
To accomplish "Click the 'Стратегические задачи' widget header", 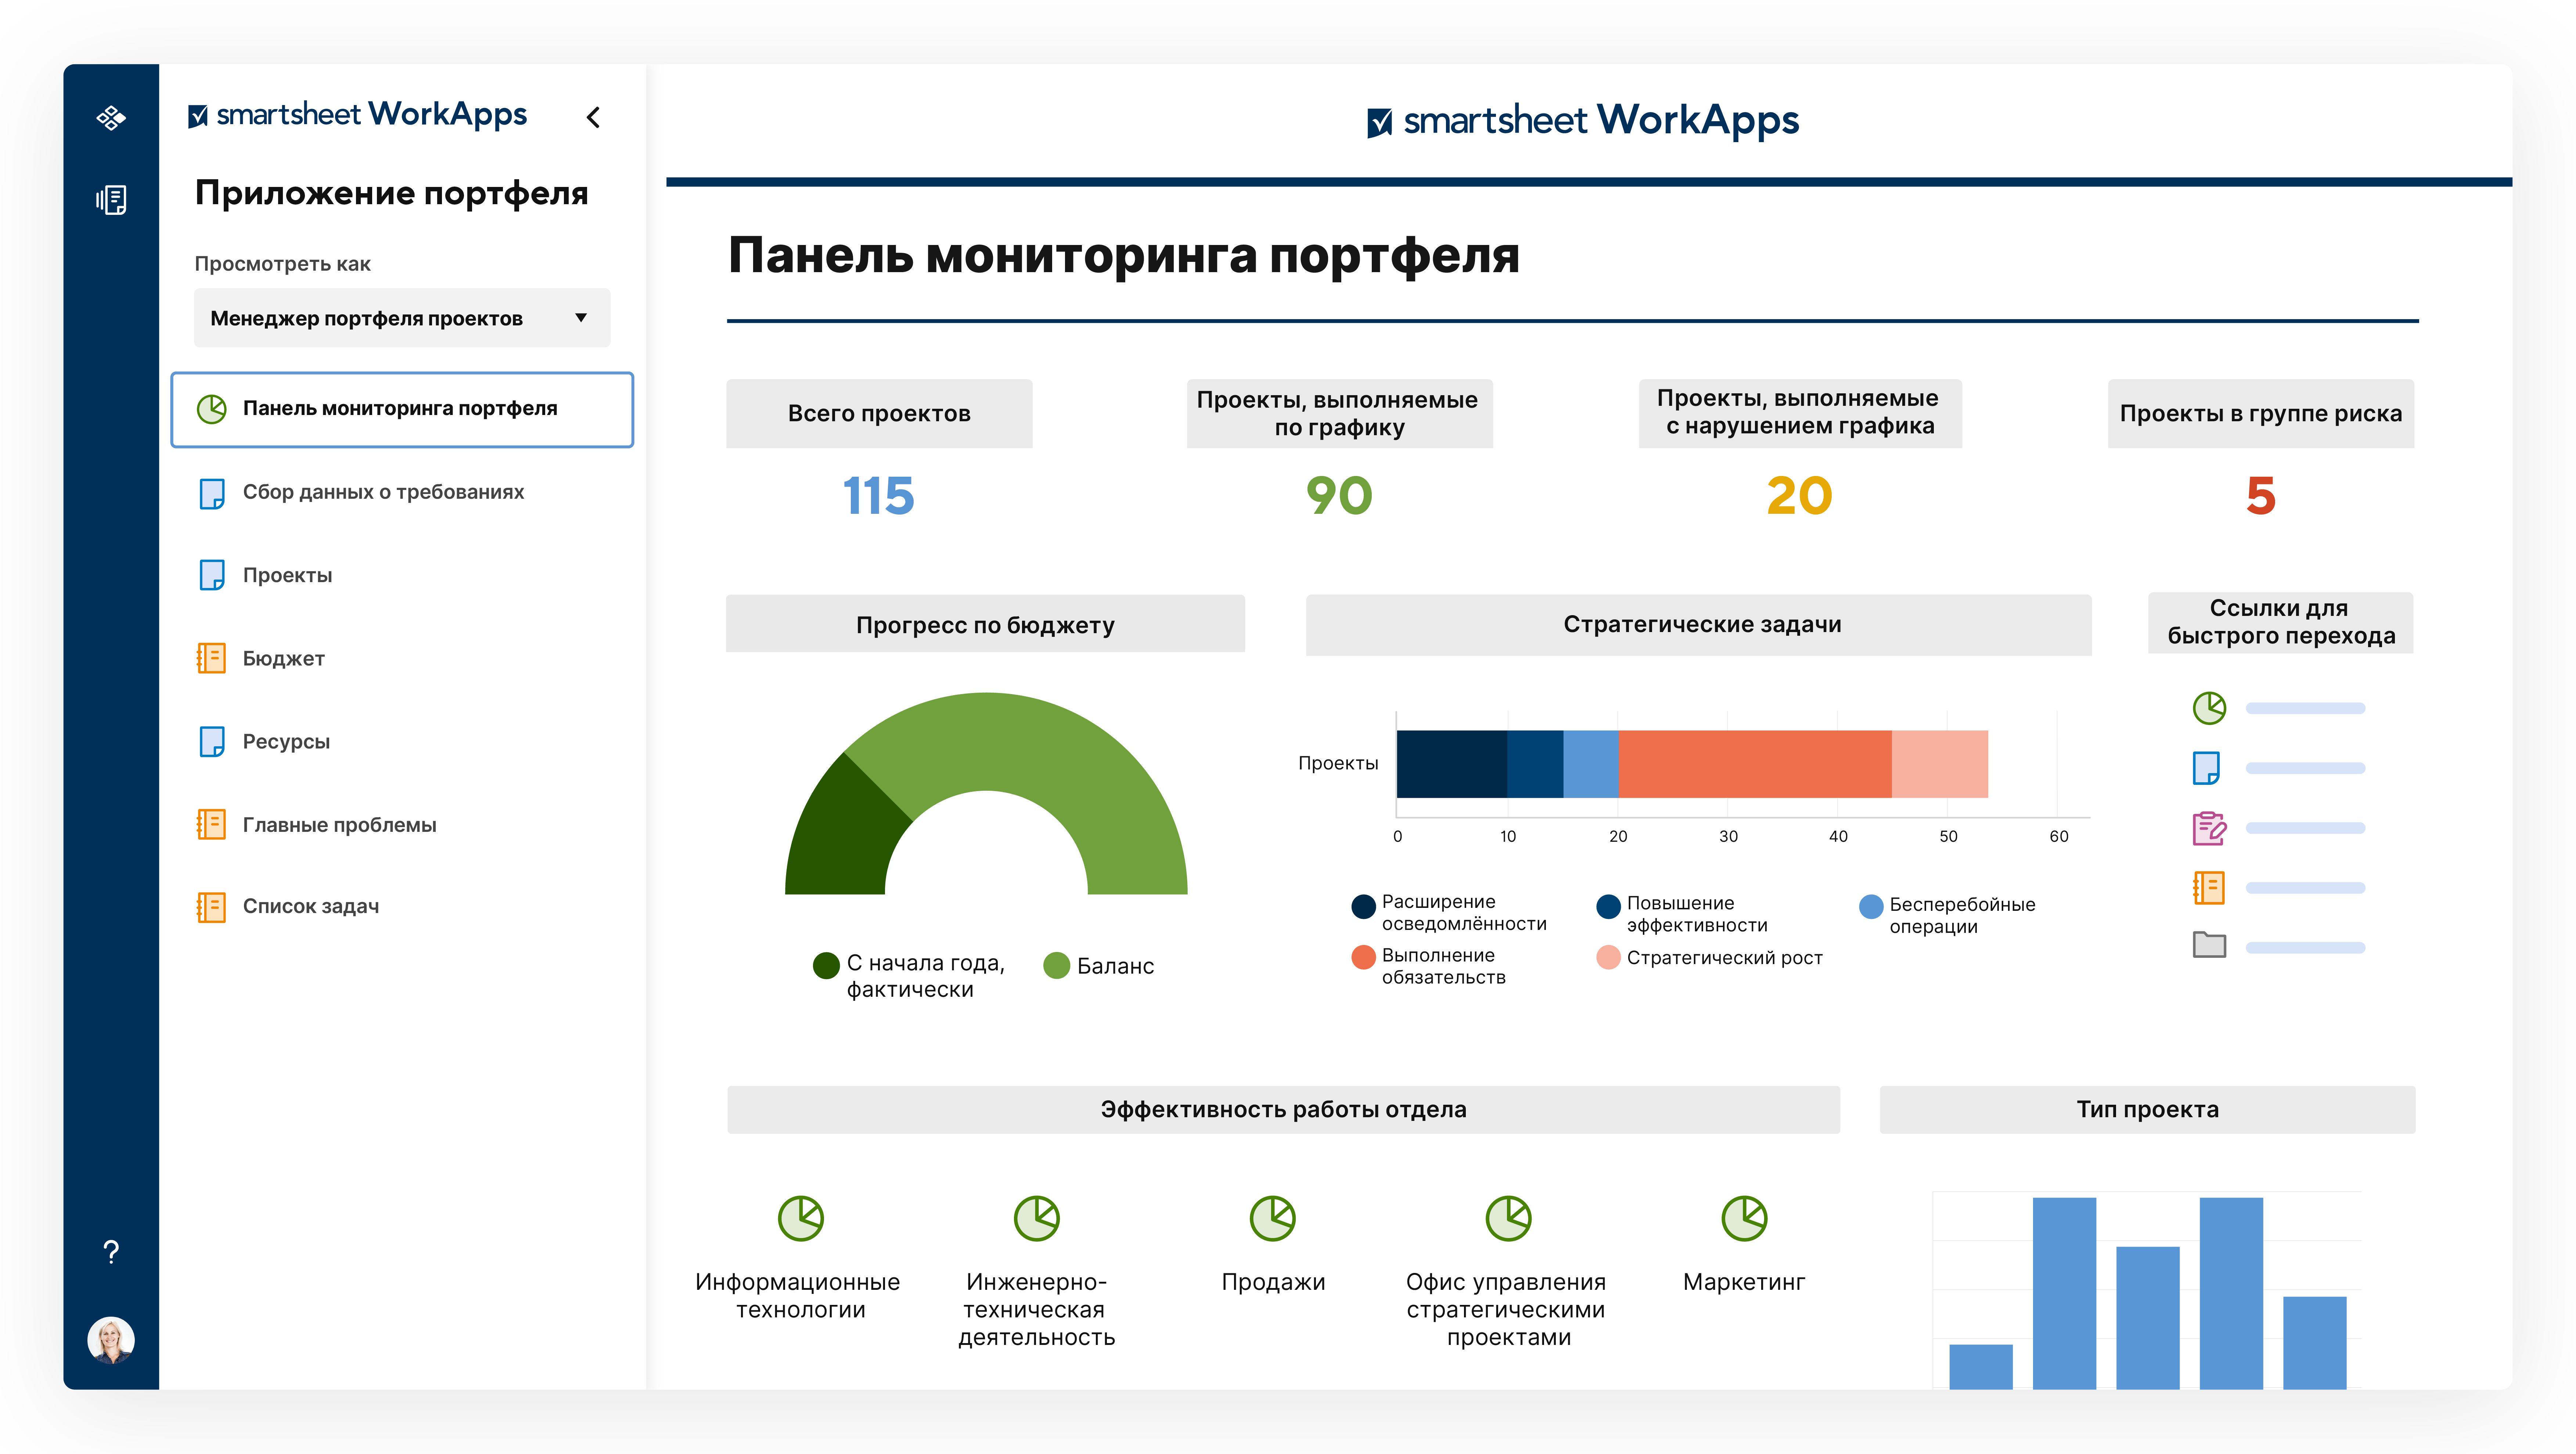I will pyautogui.click(x=1699, y=625).
